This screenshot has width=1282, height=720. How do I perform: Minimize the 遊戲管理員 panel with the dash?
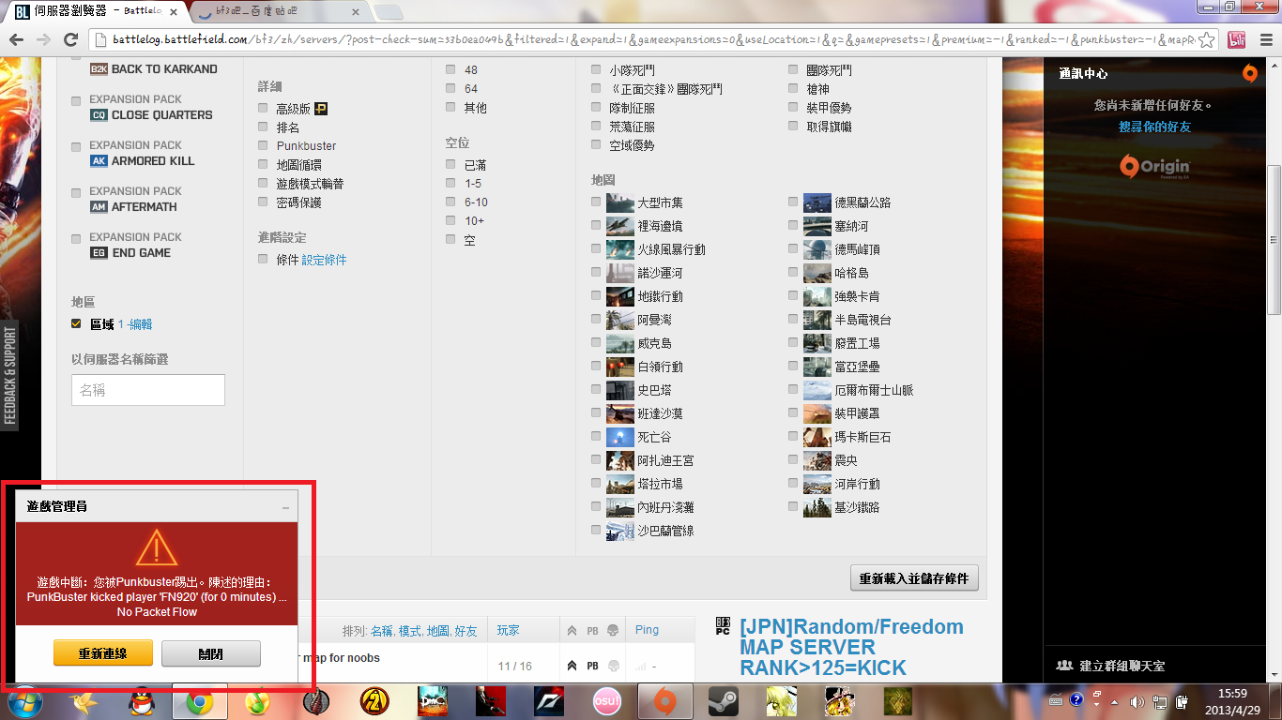click(286, 507)
